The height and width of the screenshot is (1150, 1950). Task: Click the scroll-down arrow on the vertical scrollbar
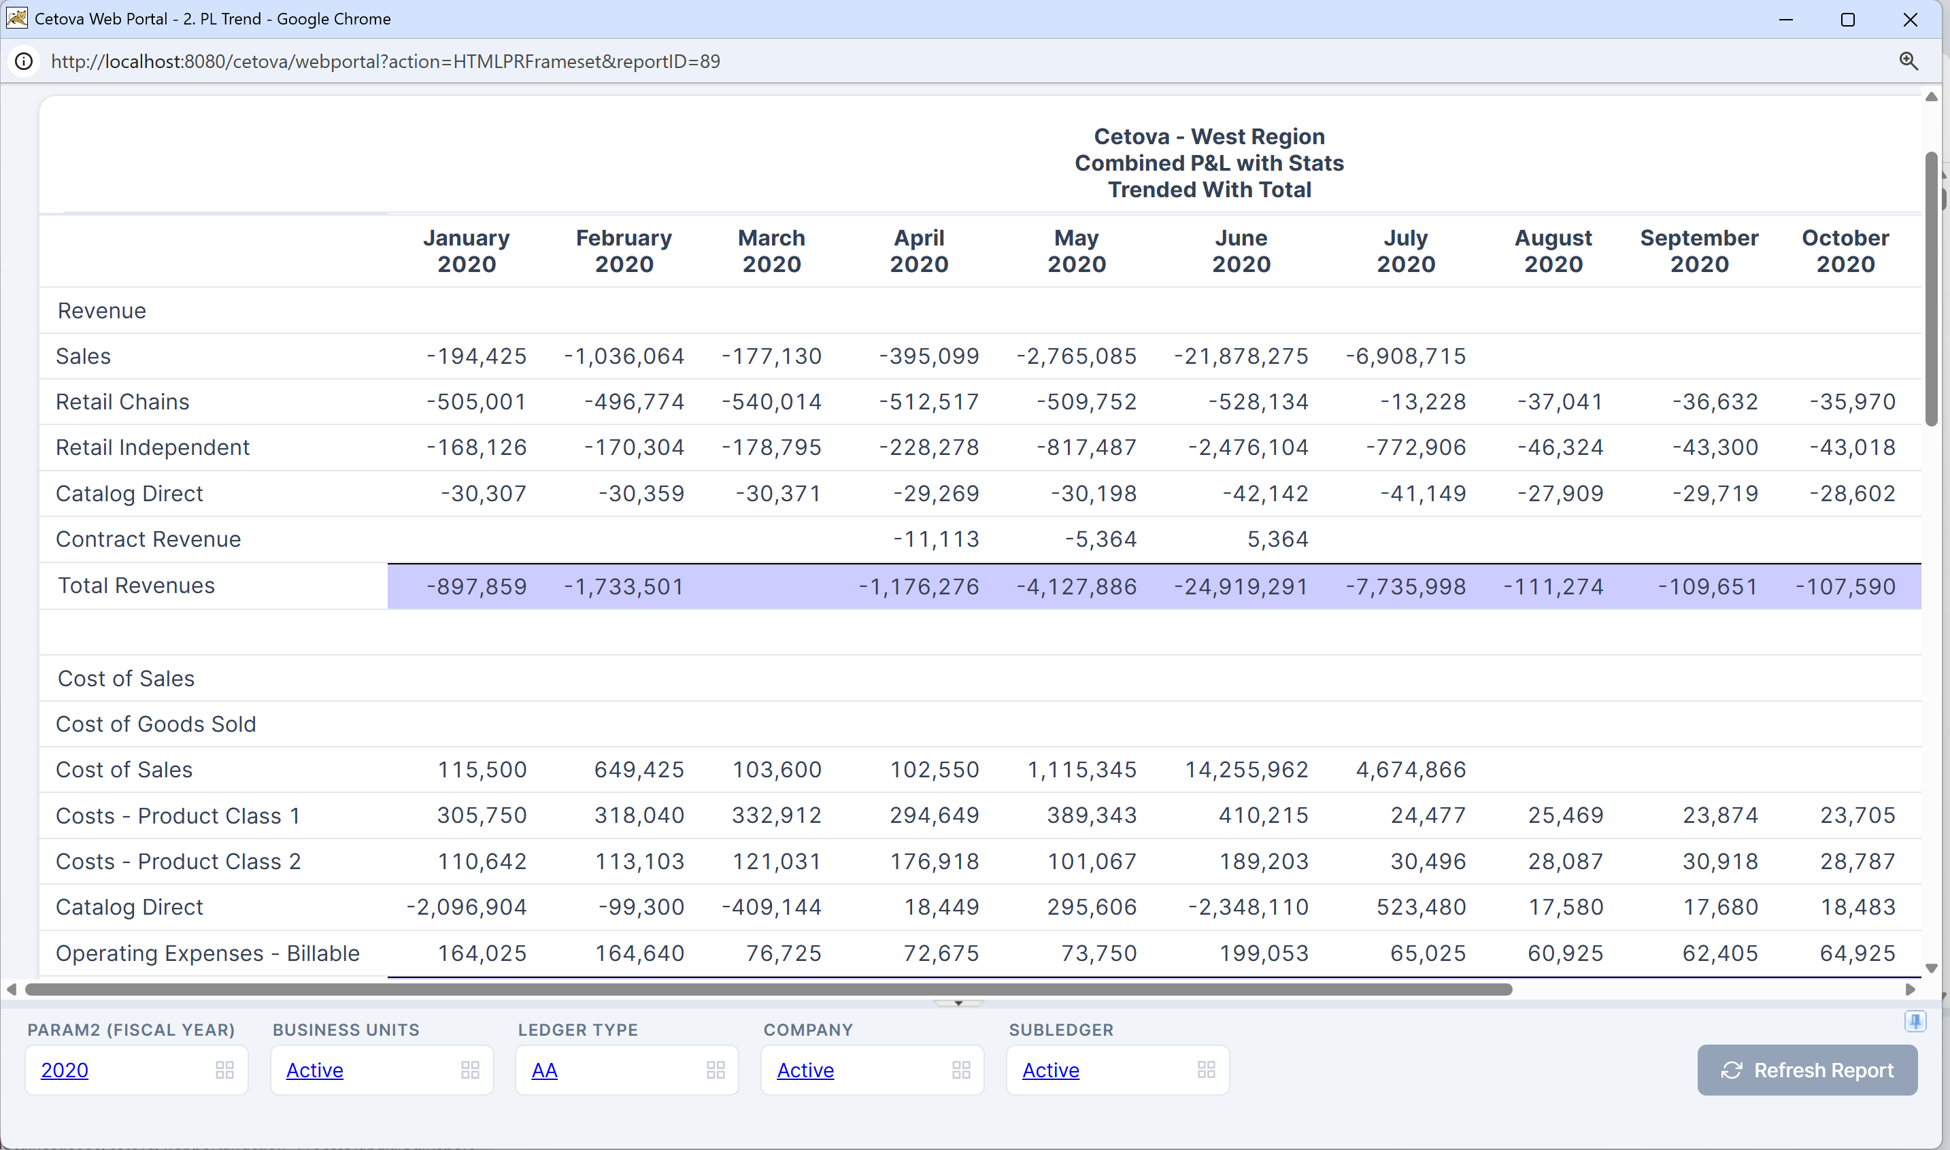tap(1932, 968)
